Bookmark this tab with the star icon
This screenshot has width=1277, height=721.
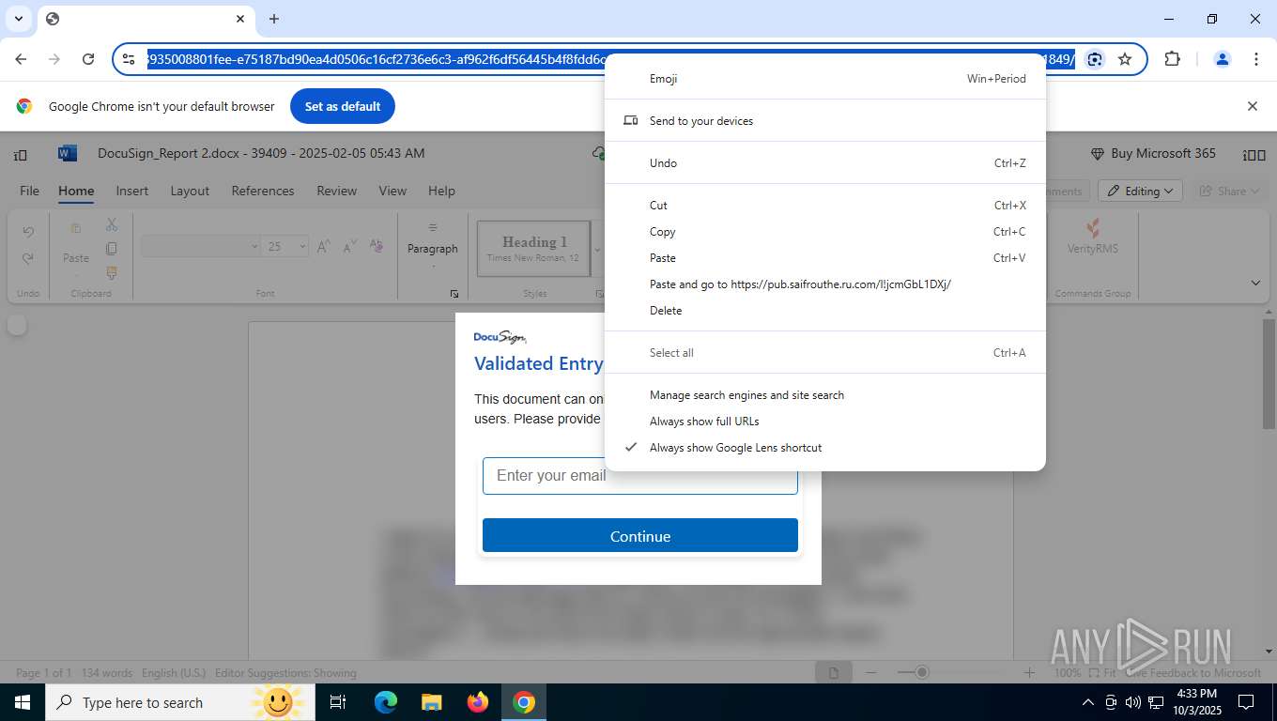1125,59
